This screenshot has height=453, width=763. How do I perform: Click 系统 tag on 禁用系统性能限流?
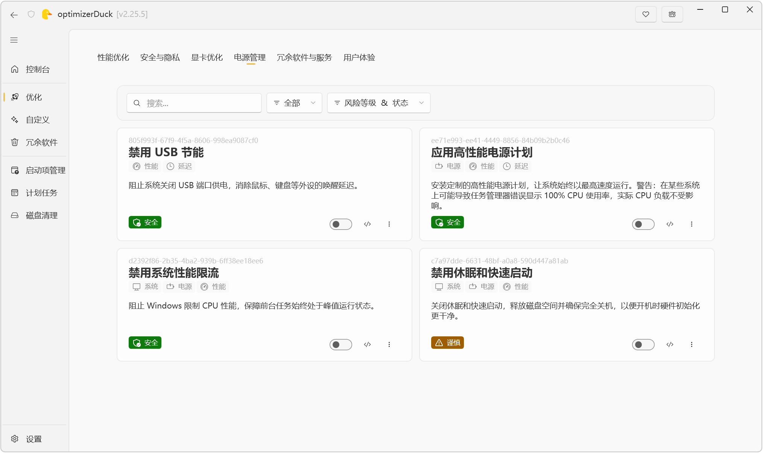tap(145, 287)
